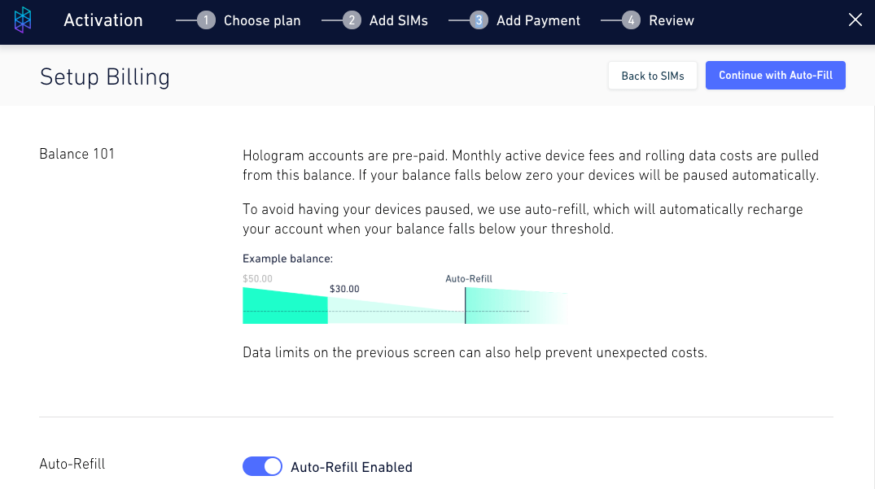Toggle the Auto-Refill Enabled switch
Screen dimensions: 875x489
click(x=262, y=467)
